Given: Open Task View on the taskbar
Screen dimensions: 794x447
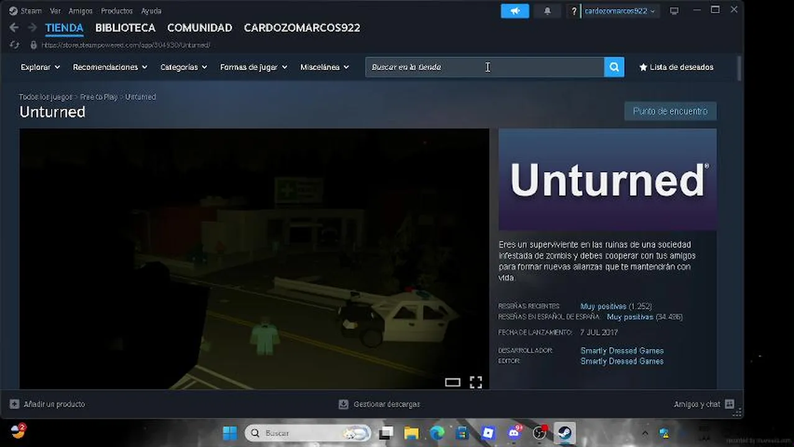Looking at the screenshot, I should pos(386,433).
